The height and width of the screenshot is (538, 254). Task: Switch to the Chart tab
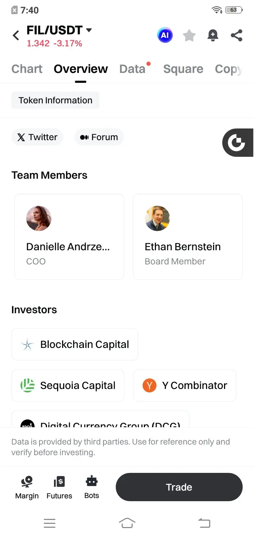[27, 69]
